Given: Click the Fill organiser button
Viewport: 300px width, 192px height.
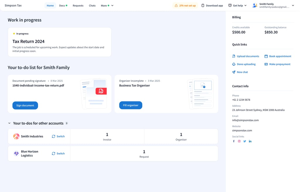Looking at the screenshot, I should [x=131, y=105].
